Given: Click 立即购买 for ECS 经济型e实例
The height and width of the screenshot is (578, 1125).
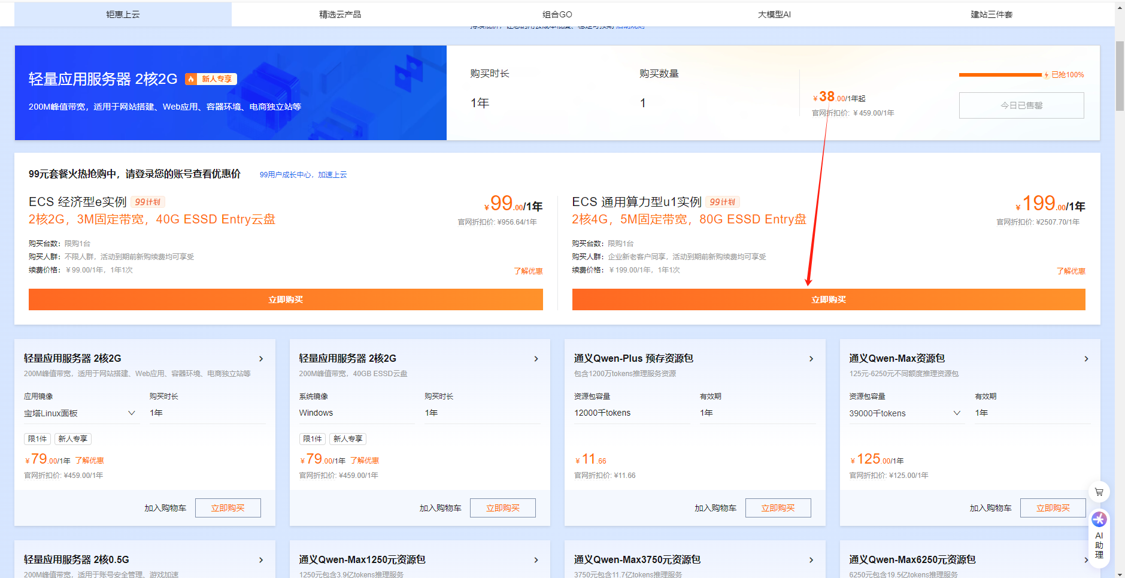Looking at the screenshot, I should 286,299.
